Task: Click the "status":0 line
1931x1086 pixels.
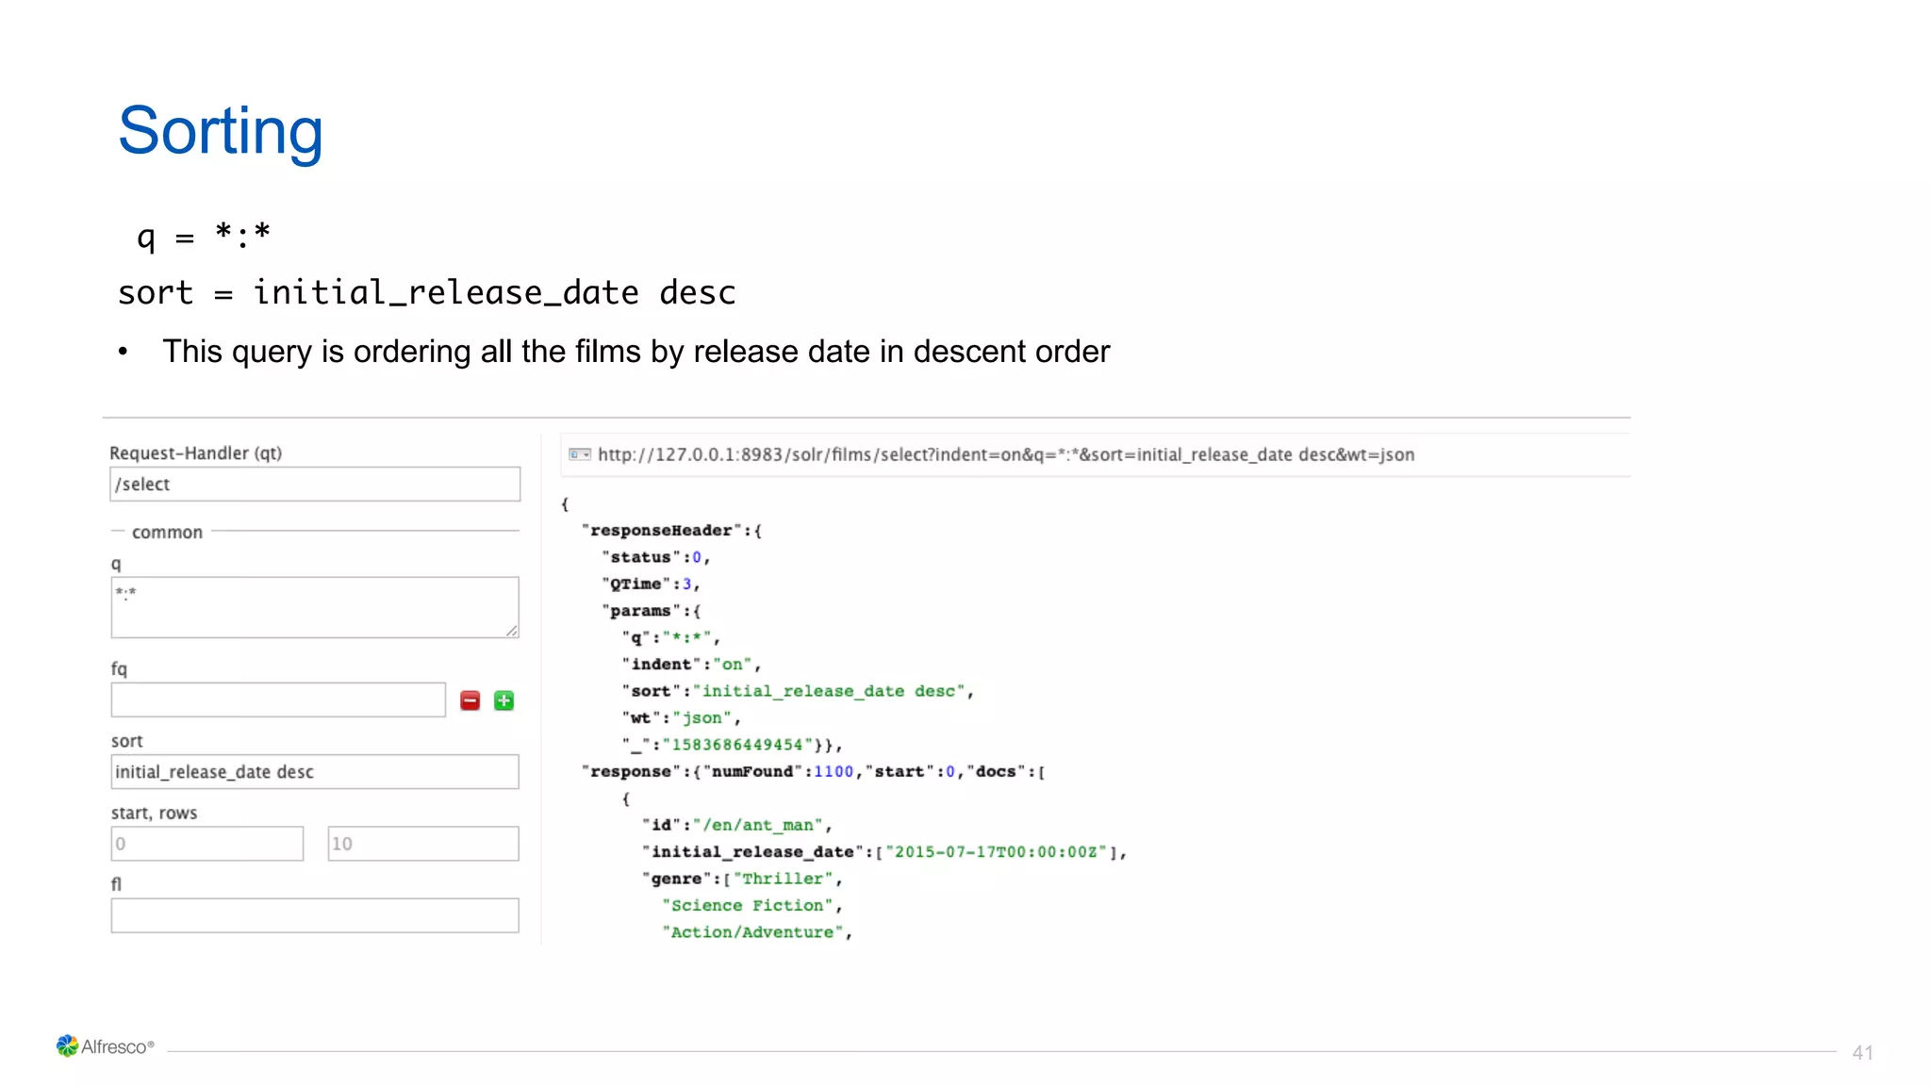Action: pyautogui.click(x=655, y=557)
